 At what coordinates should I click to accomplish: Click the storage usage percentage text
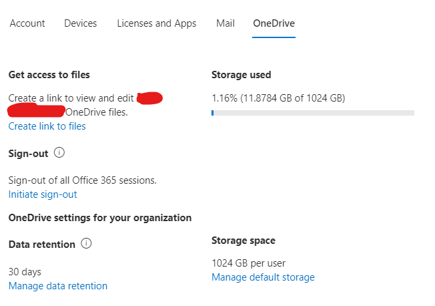coord(278,98)
